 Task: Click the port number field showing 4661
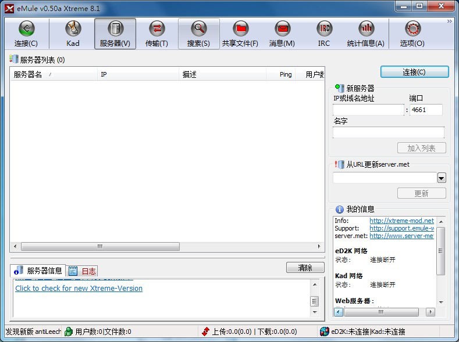click(x=426, y=110)
